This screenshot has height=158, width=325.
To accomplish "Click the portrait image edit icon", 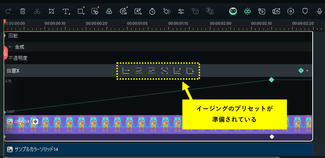I will click(x=138, y=11).
